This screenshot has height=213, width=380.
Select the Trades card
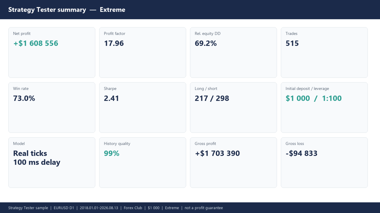[324, 52]
